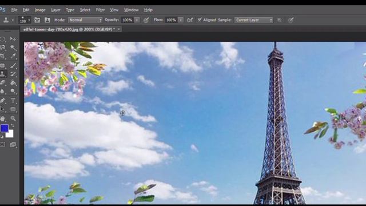Open the Edit menu
Screen dimensions: 366x206
tap(26, 10)
